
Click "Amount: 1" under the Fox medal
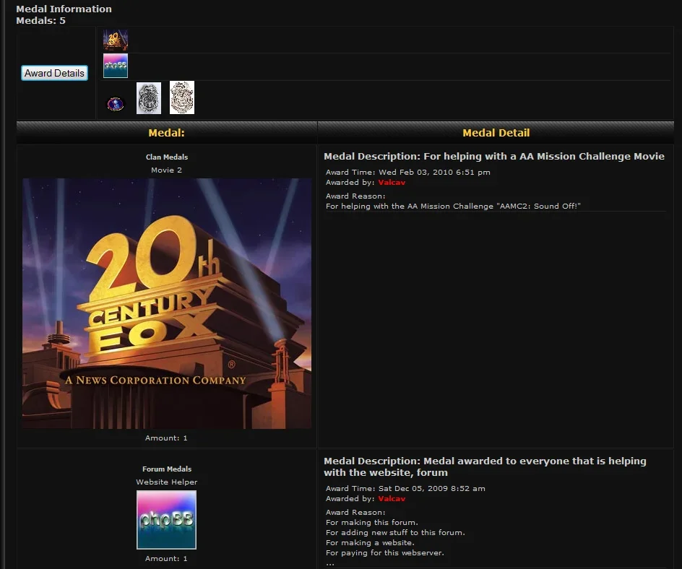pyautogui.click(x=167, y=438)
